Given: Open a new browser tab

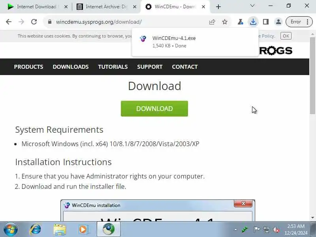Looking at the screenshot, I should 218,7.
